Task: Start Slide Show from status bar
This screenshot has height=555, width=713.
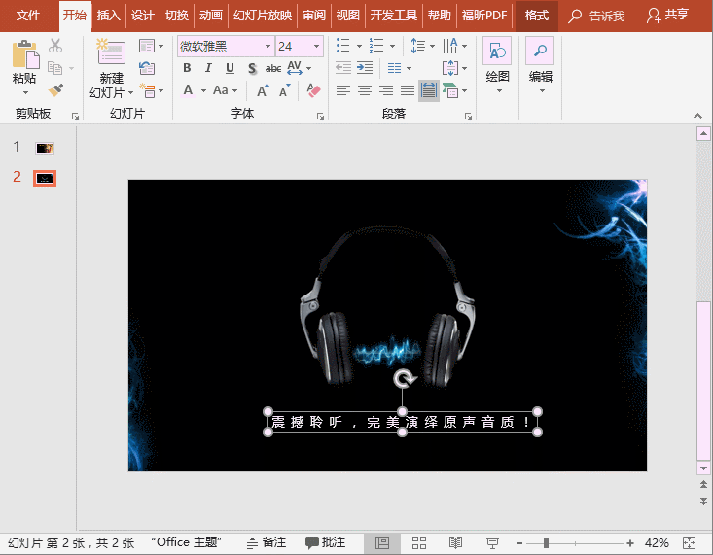Action: pyautogui.click(x=492, y=542)
